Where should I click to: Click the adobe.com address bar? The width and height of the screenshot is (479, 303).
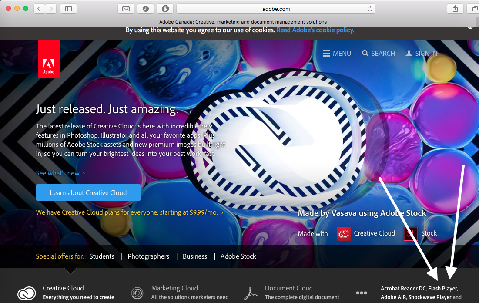coord(276,9)
